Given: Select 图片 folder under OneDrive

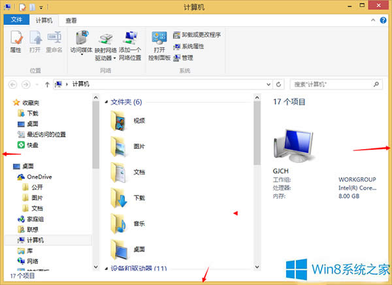Looking at the screenshot, I should (33, 197).
